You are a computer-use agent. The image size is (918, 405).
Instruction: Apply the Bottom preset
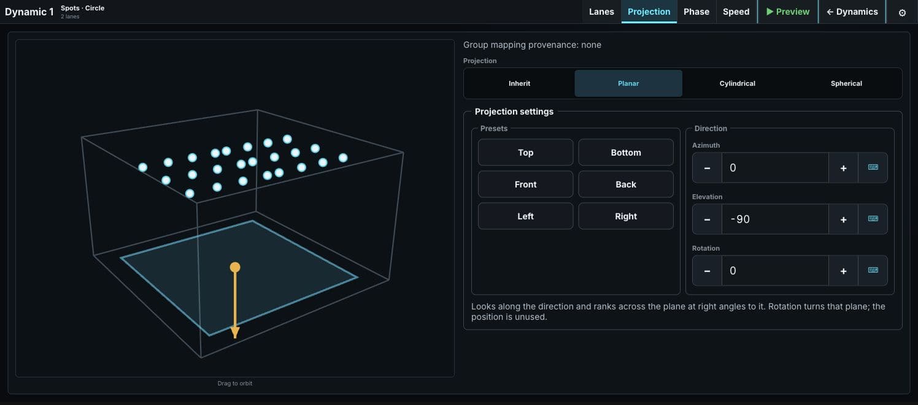pyautogui.click(x=626, y=153)
